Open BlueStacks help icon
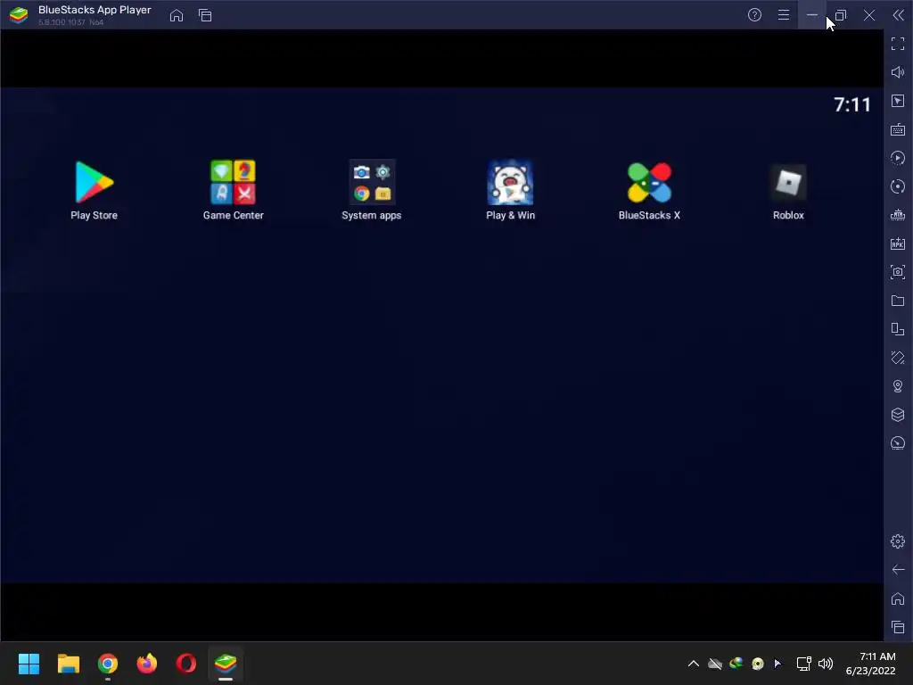The image size is (913, 685). (x=754, y=15)
